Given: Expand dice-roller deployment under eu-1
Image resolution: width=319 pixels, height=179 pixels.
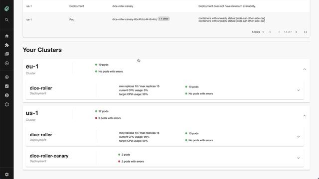Looking at the screenshot, I should tap(298, 90).
